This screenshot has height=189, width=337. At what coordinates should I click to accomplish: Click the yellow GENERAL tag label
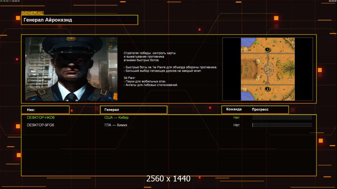tap(32, 13)
